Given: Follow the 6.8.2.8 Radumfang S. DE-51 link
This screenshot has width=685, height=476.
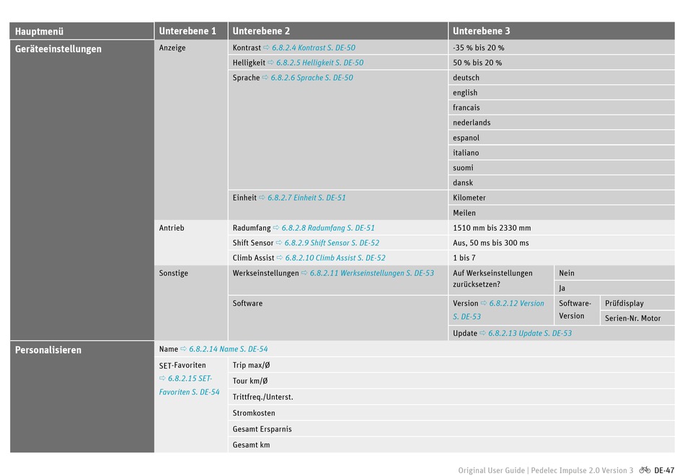Looking at the screenshot, I should 327,228.
